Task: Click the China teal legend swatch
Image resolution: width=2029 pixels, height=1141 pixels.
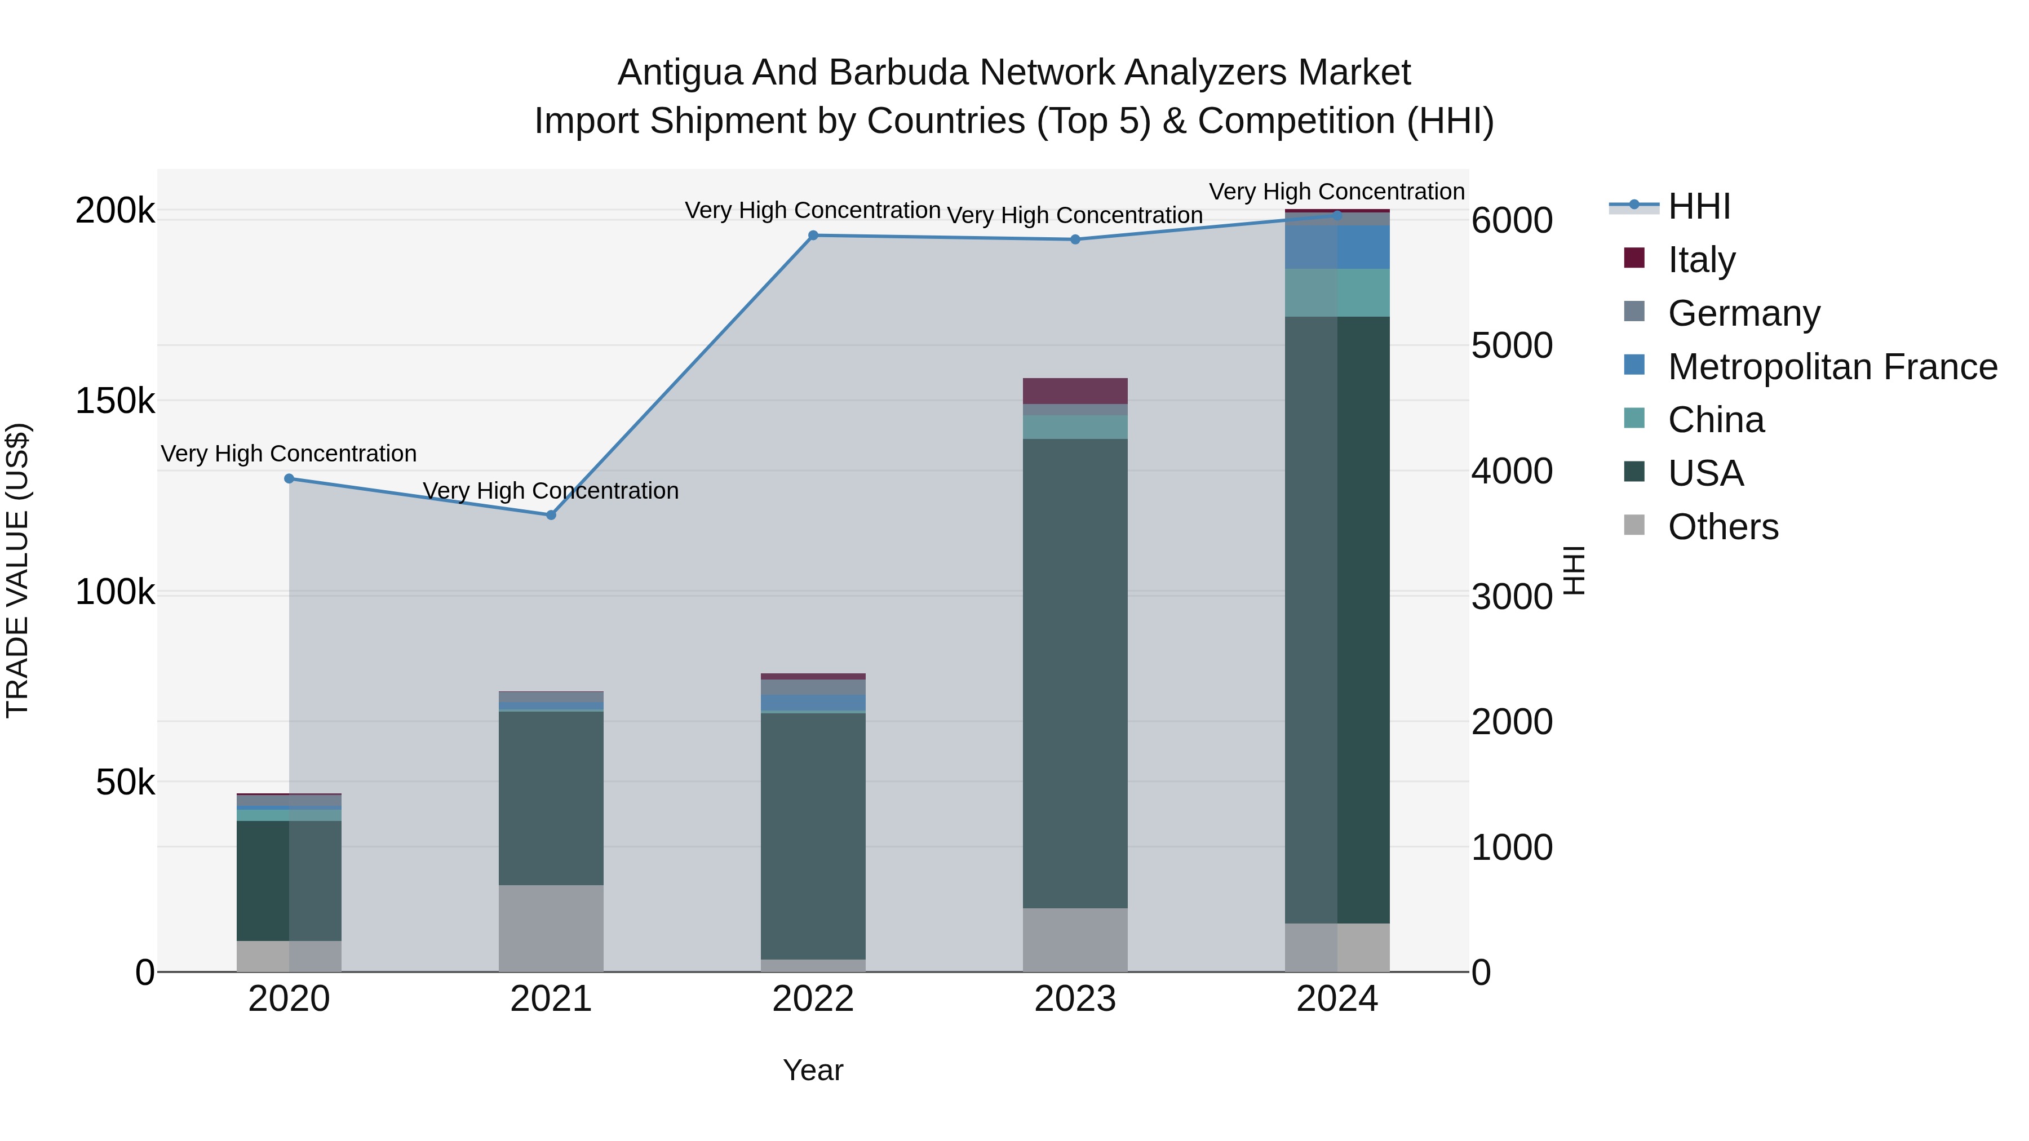Action: [1634, 418]
